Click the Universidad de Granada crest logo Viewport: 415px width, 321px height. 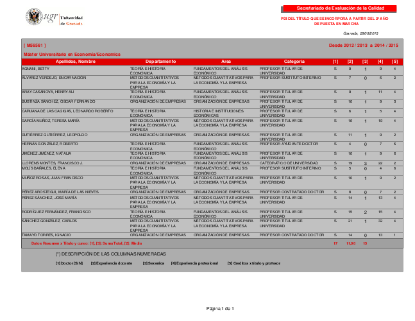(34, 17)
